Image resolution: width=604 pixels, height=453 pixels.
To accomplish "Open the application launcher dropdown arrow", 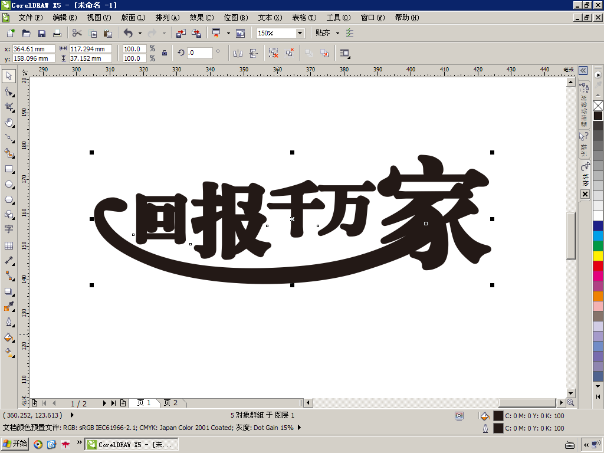I will [x=228, y=33].
